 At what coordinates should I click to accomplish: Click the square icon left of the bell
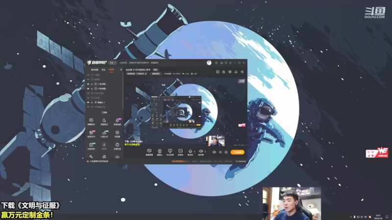tap(230, 72)
